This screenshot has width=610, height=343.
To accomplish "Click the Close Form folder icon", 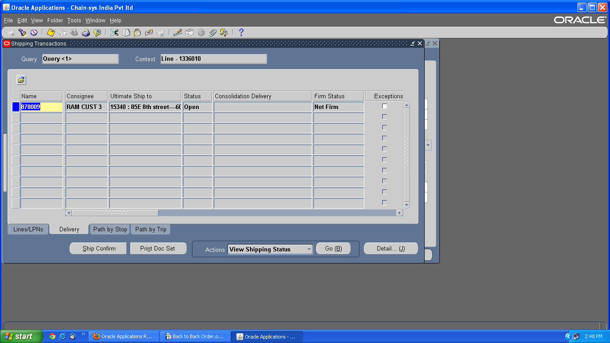I will [97, 33].
